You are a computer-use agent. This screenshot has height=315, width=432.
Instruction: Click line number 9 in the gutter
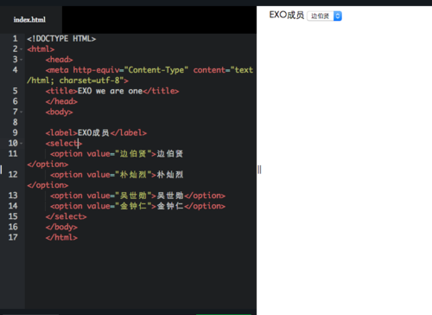point(15,132)
